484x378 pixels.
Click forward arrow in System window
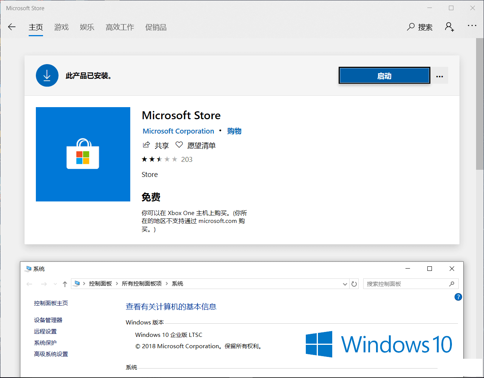point(44,284)
